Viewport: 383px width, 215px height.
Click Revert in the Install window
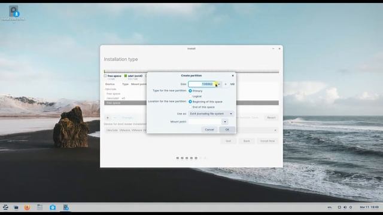271,118
